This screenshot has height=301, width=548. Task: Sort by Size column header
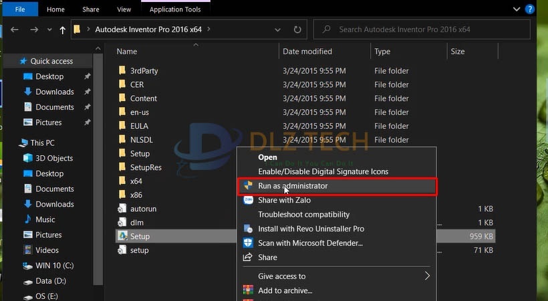[458, 52]
